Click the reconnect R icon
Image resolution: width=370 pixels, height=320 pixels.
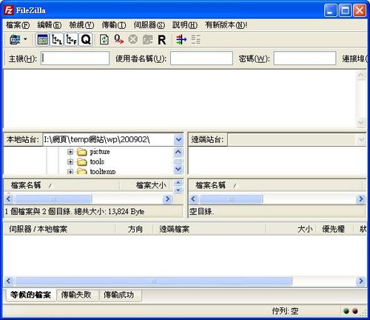(162, 40)
